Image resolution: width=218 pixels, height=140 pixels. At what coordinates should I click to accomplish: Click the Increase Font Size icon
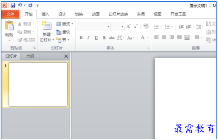click(128, 26)
